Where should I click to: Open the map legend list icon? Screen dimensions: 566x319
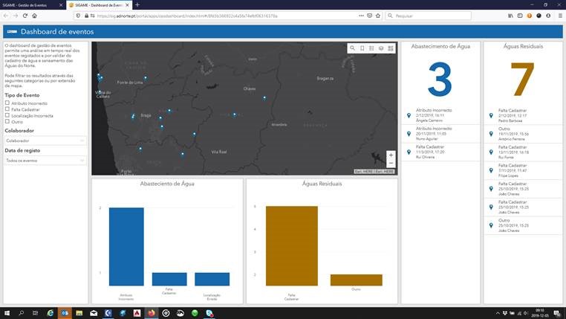pyautogui.click(x=372, y=48)
